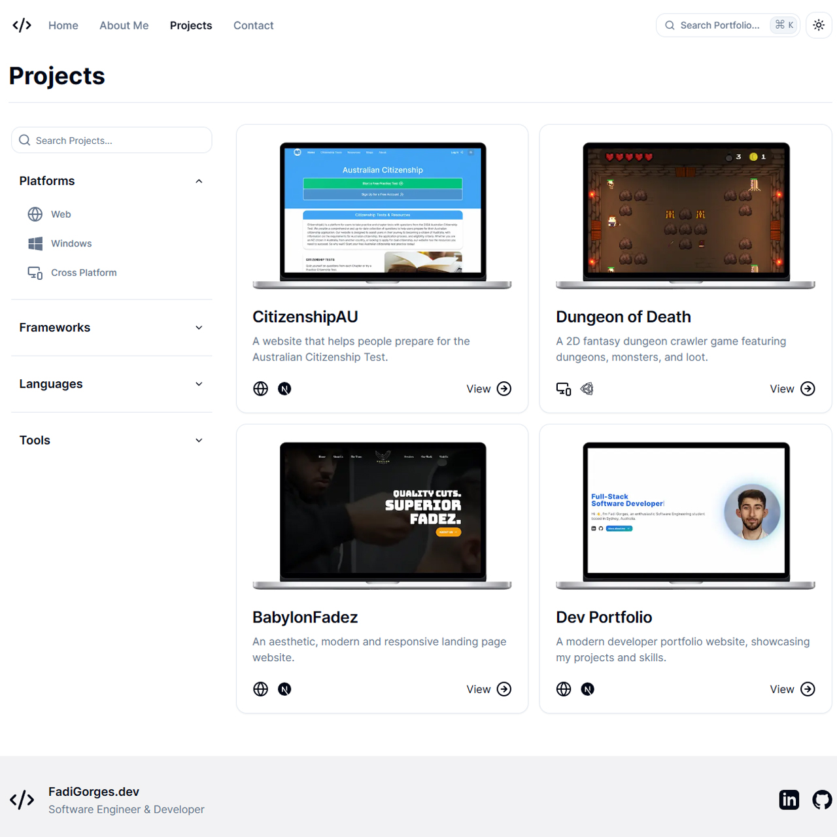
Task: Open the CitizenshipAU laptop screenshot thumbnail
Action: pos(383,216)
